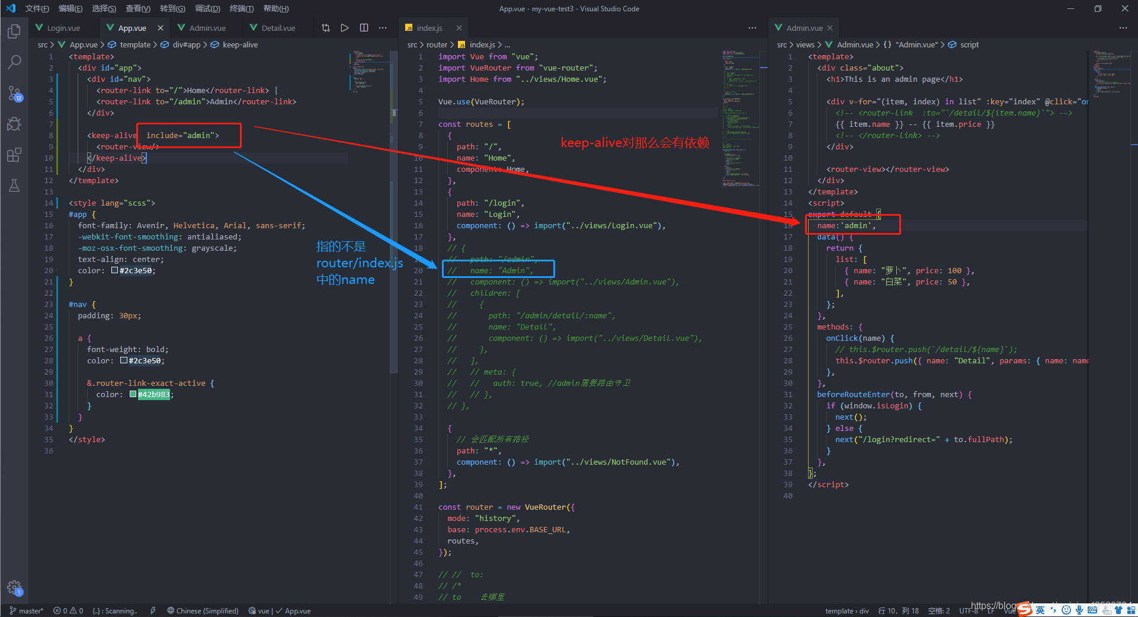Close the right Admin.vue tab

click(x=830, y=28)
